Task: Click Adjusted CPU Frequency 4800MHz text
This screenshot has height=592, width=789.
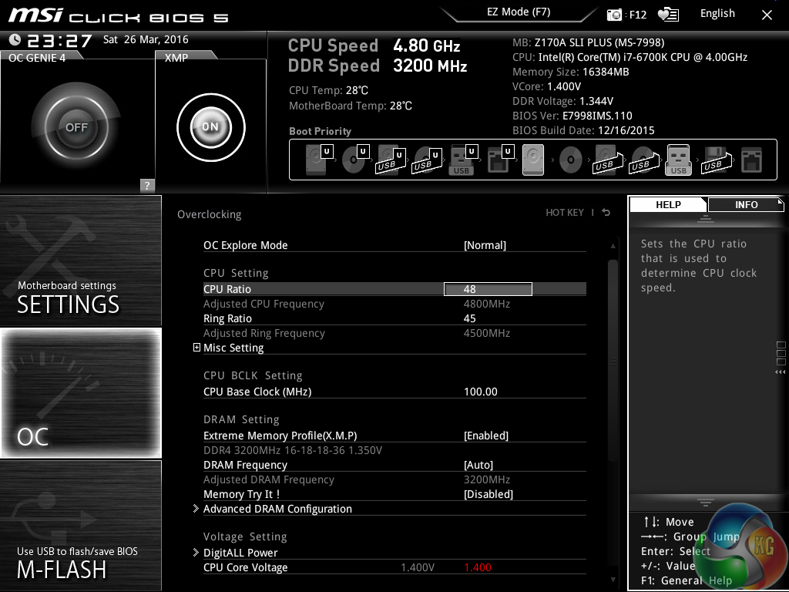Action: click(x=487, y=304)
